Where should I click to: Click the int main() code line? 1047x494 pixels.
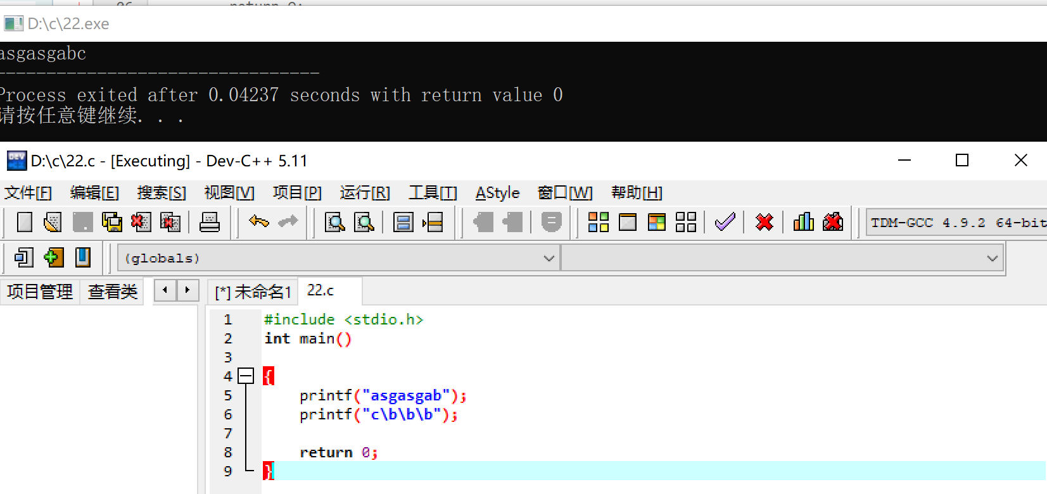point(308,338)
